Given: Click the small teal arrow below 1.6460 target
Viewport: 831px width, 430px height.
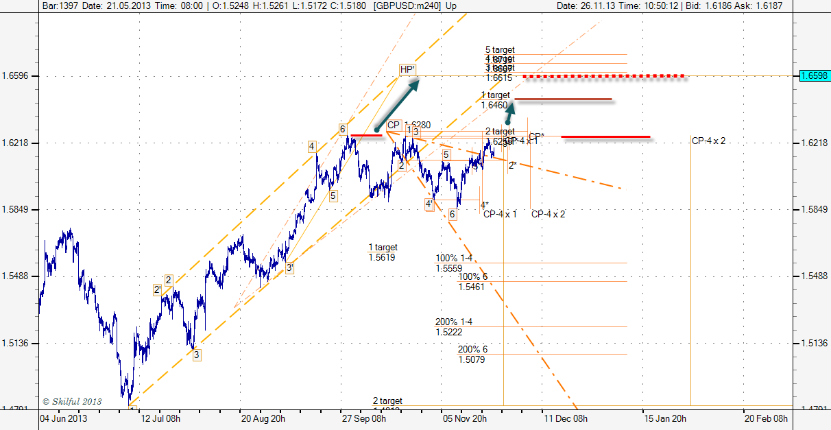Looking at the screenshot, I should [510, 110].
